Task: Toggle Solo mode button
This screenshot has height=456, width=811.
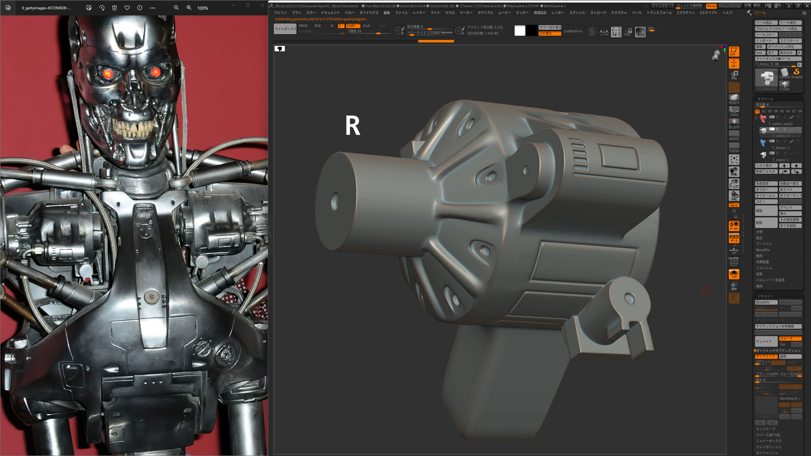Action: (734, 274)
